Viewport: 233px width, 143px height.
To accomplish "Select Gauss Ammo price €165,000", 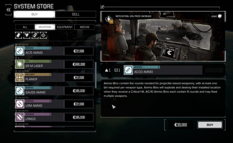I will coord(79,91).
